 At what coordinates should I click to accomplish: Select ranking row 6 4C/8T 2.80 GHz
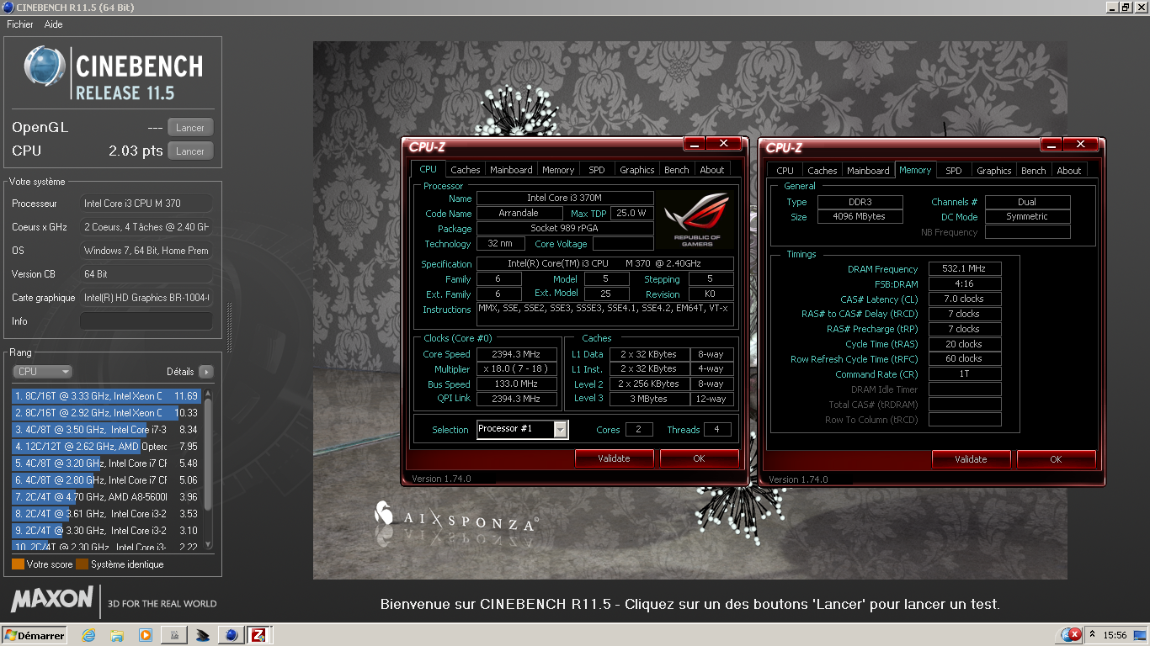tap(106, 479)
